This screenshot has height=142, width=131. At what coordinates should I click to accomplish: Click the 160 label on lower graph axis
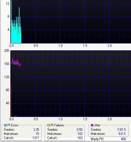(7, 64)
